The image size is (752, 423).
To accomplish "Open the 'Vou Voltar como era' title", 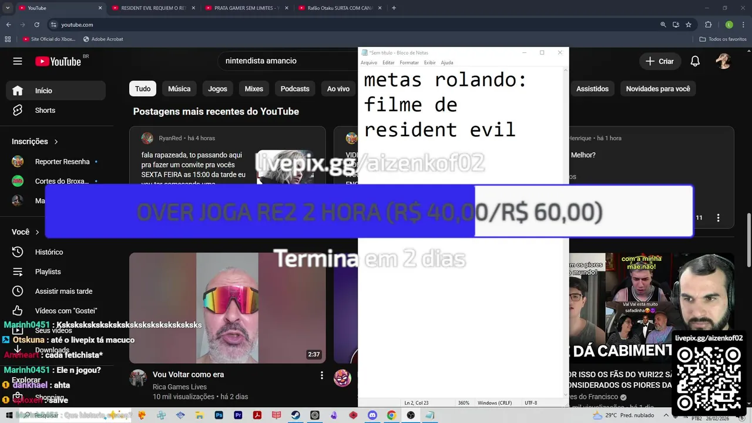I will coord(188,374).
